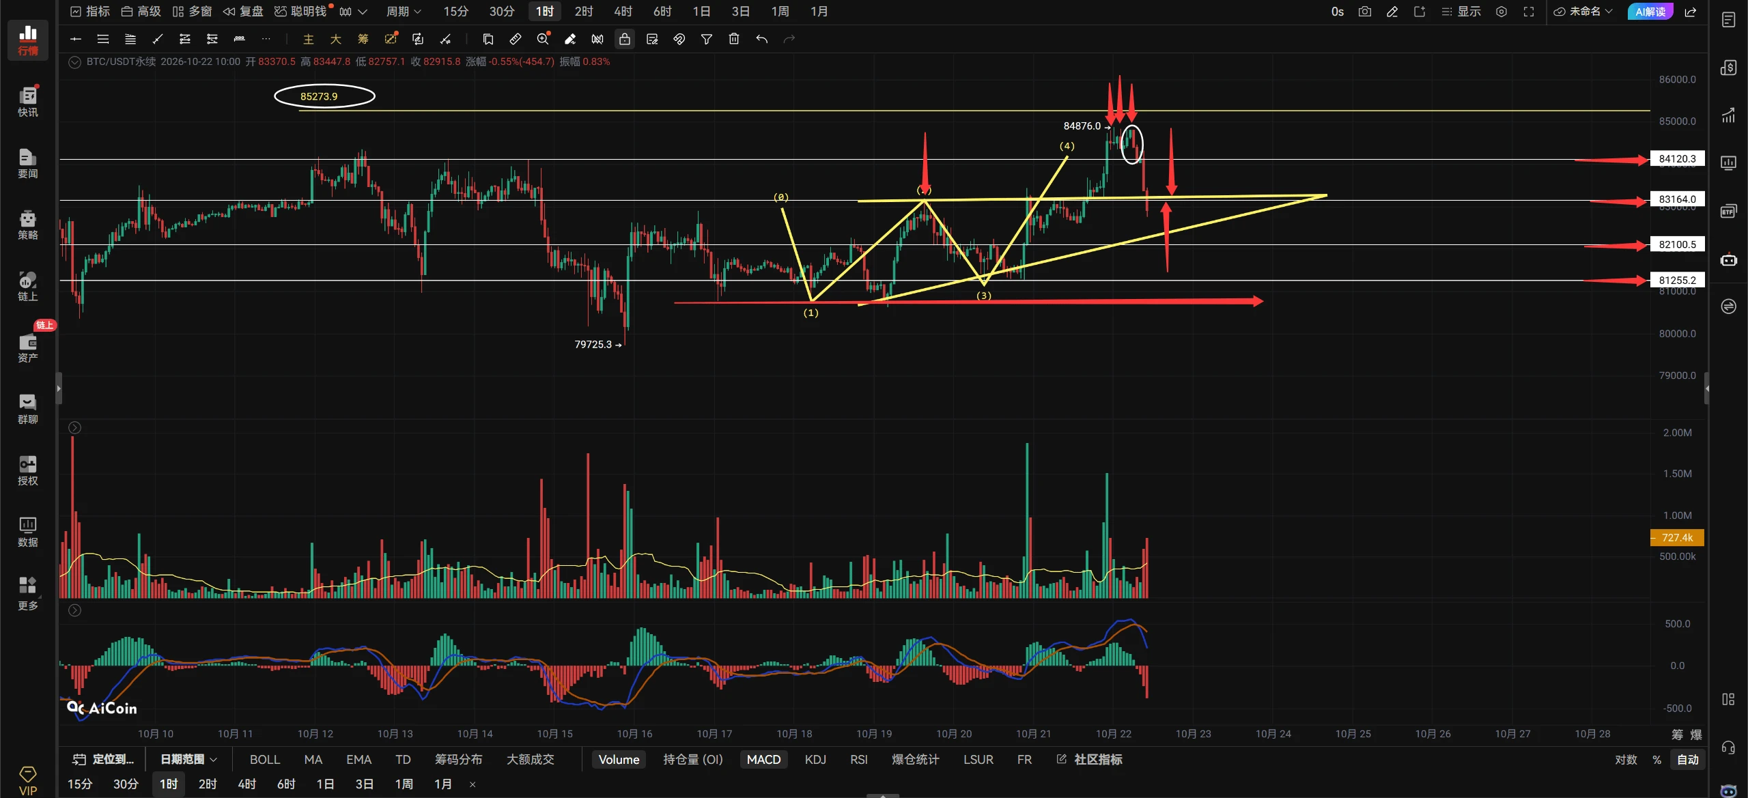The width and height of the screenshot is (1748, 798).
Task: Select the 1日 timeframe at top
Action: tap(701, 12)
